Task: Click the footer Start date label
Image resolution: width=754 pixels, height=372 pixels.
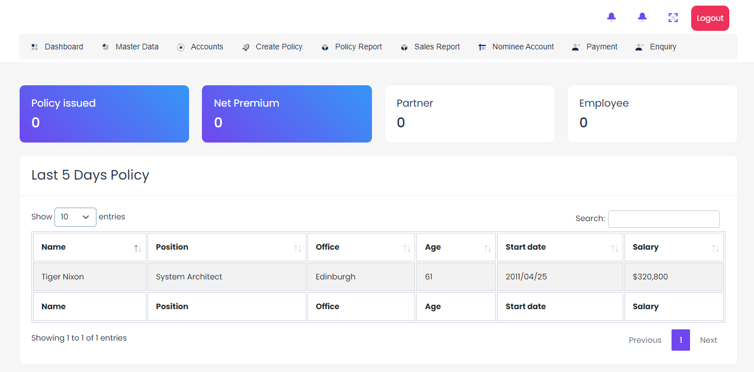Action: click(526, 306)
